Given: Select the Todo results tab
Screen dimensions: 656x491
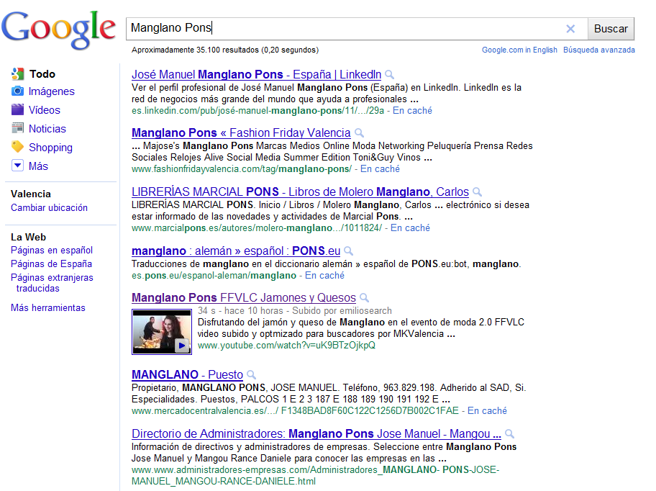Looking at the screenshot, I should [x=42, y=74].
